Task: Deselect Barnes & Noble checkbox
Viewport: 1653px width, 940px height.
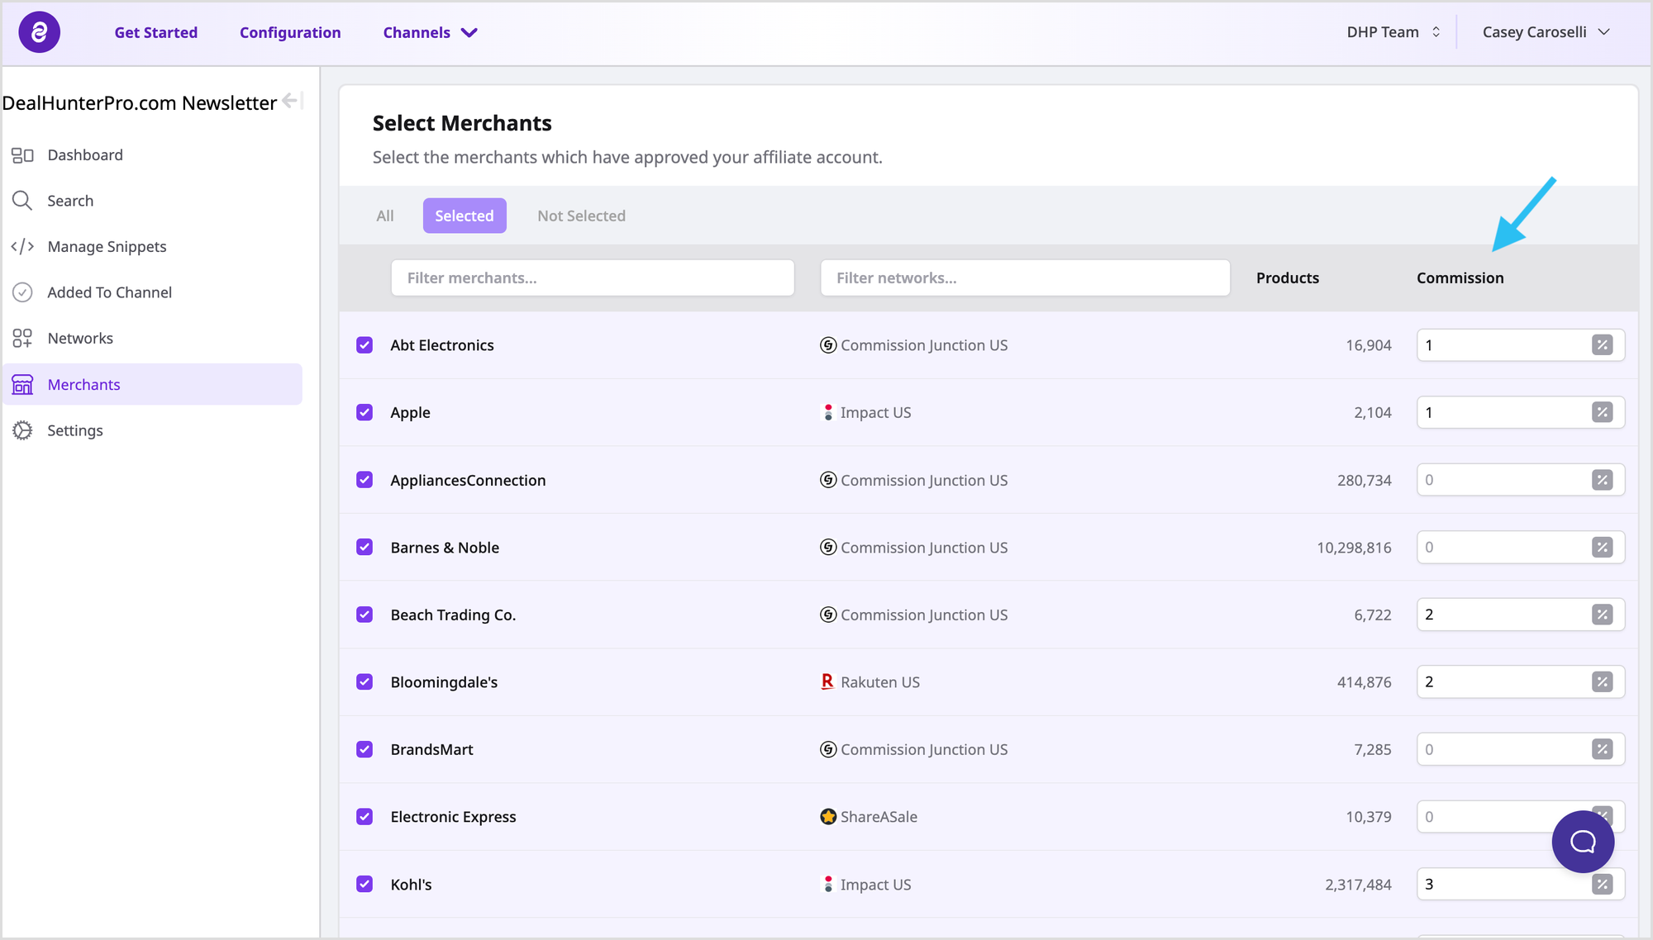Action: pos(364,548)
